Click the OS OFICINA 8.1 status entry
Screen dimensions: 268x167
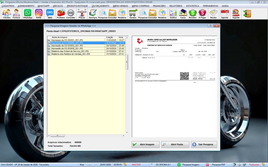(x=163, y=165)
